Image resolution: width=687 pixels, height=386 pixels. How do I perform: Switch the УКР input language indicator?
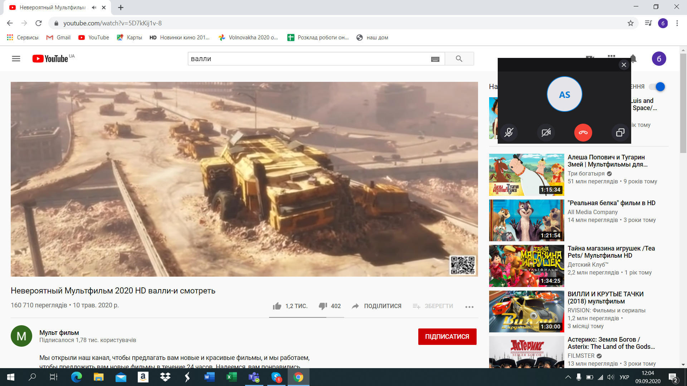pos(624,377)
